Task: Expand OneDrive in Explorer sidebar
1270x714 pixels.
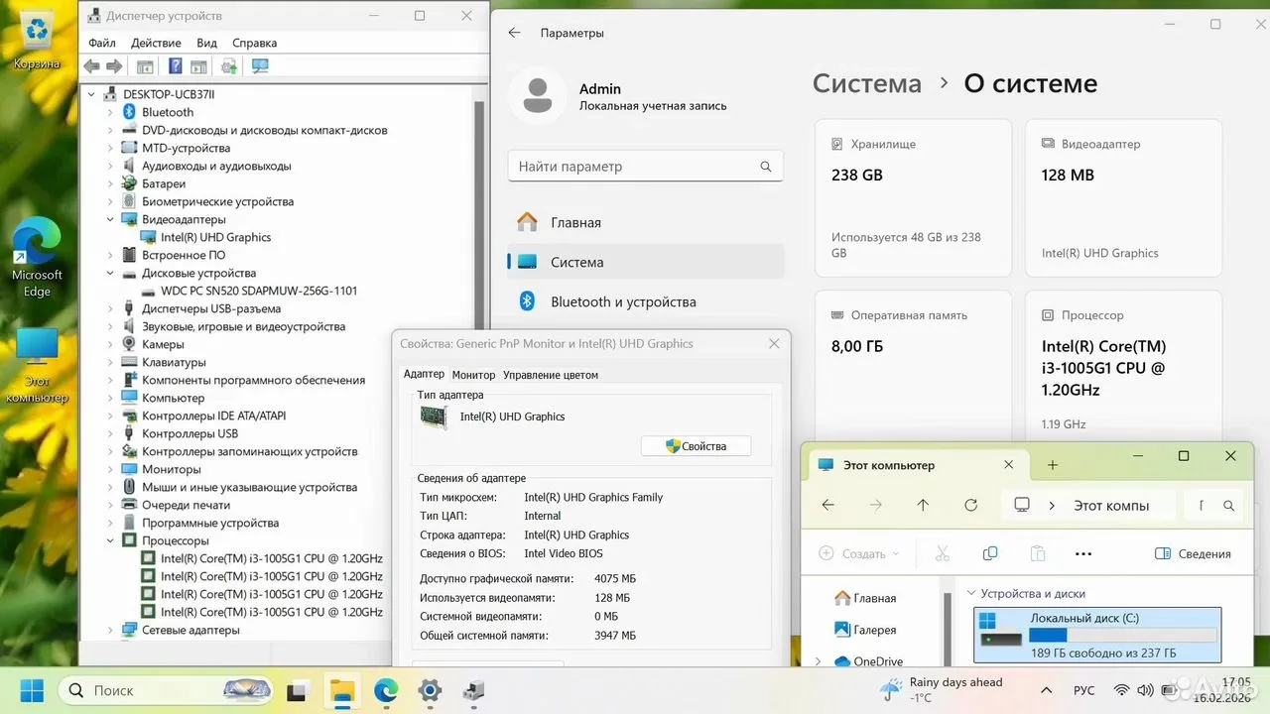Action: [818, 661]
